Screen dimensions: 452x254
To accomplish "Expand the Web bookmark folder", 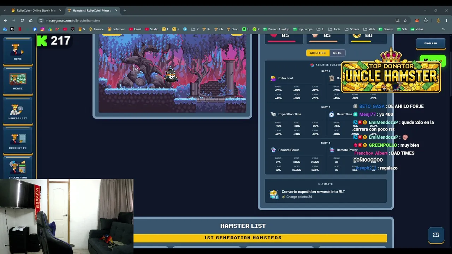I will (x=369, y=29).
